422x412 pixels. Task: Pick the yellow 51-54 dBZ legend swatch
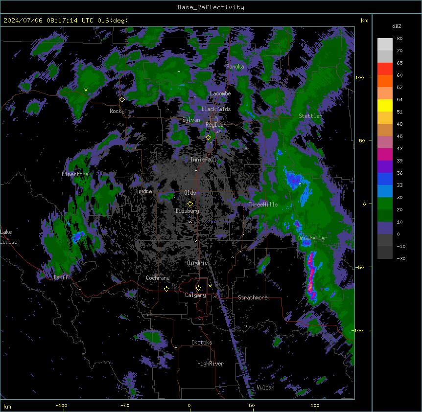(x=385, y=105)
